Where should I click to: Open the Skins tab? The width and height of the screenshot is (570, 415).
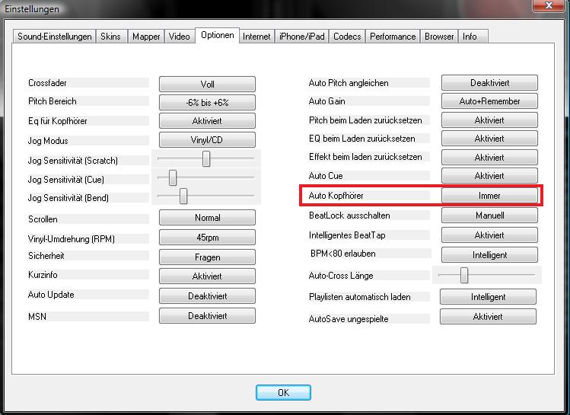(x=110, y=37)
